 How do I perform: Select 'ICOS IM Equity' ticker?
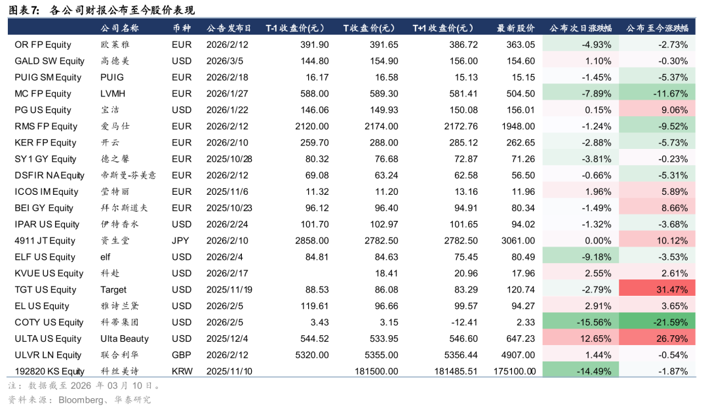click(x=47, y=192)
